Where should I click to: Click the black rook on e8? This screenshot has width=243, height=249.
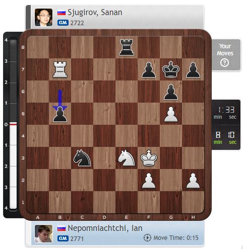127,47
